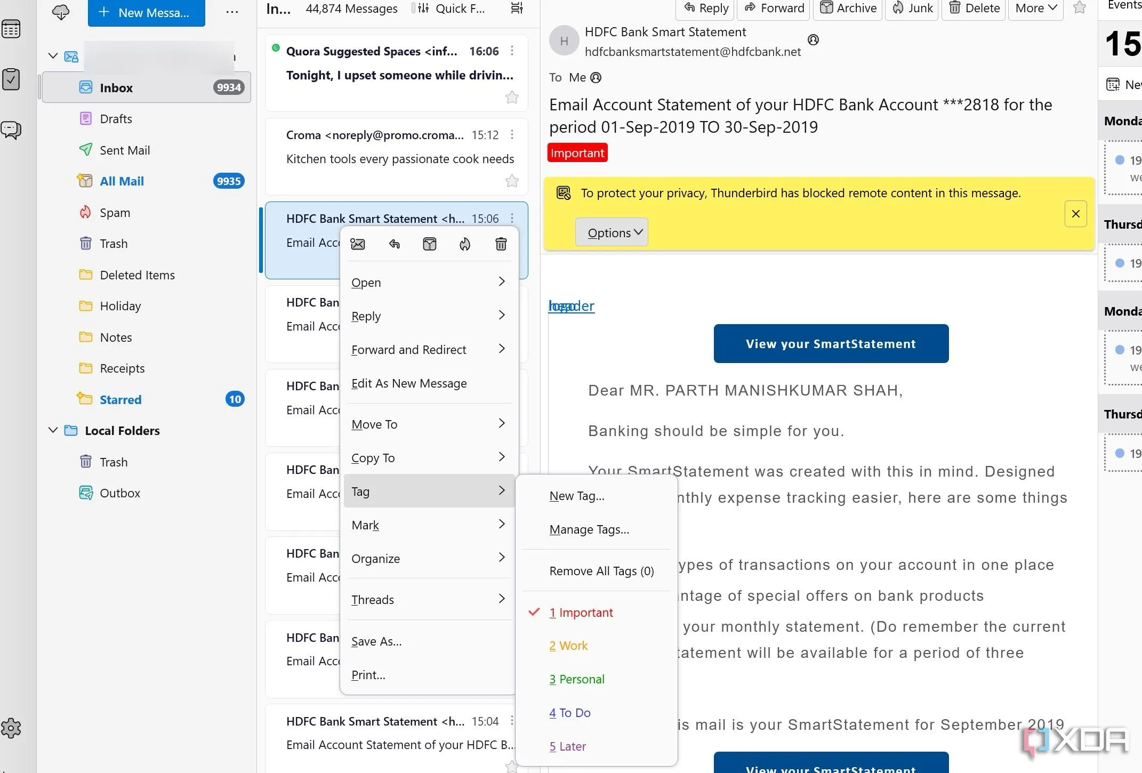Open Tasks from the left sidebar icon

pos(11,79)
